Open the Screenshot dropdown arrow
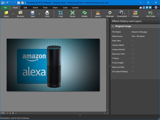 125,13
